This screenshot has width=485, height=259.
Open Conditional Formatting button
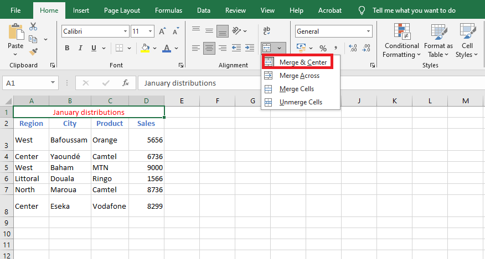[x=402, y=40]
